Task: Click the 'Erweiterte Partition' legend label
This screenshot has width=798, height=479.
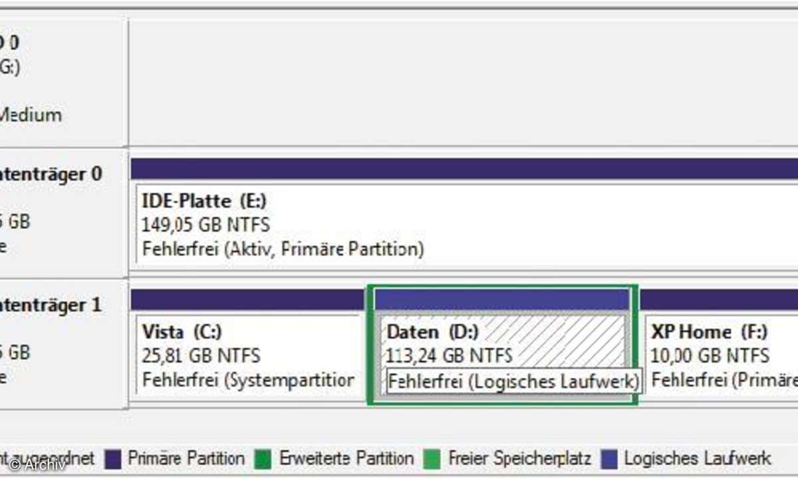Action: click(x=346, y=459)
